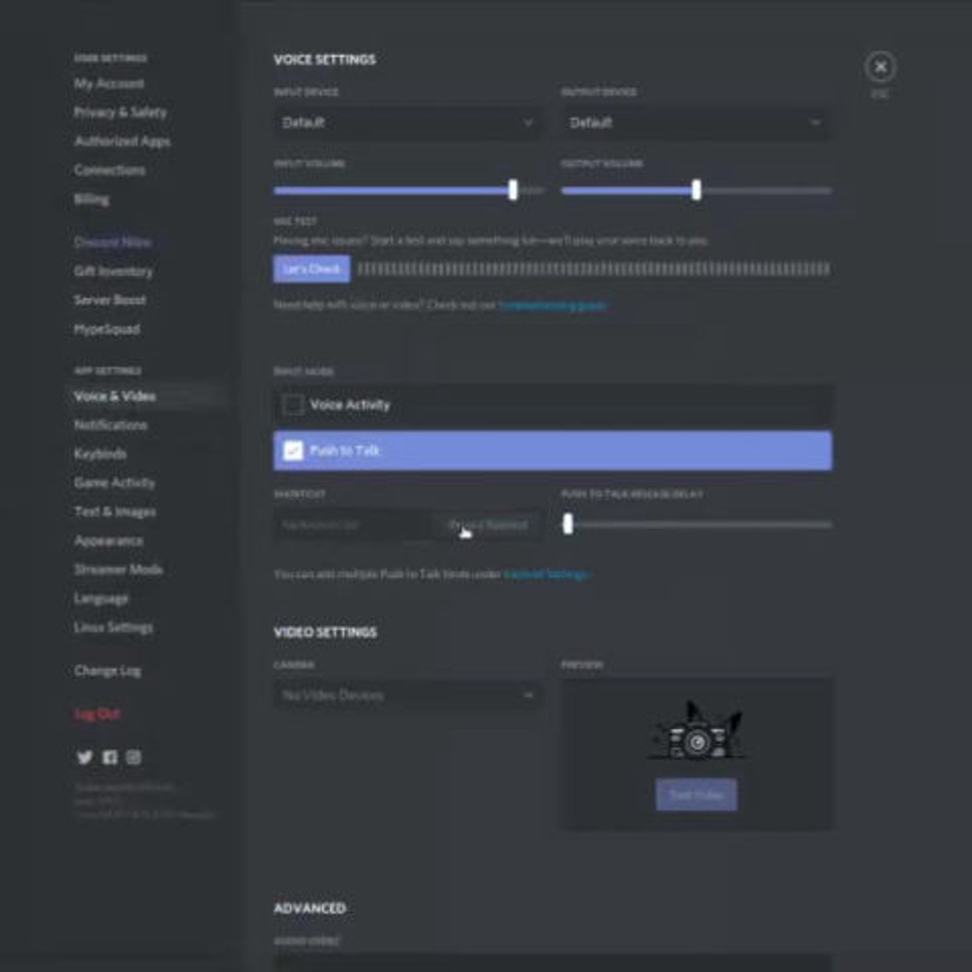Open the Instagram icon link
Viewport: 972px width, 972px height.
(x=134, y=757)
